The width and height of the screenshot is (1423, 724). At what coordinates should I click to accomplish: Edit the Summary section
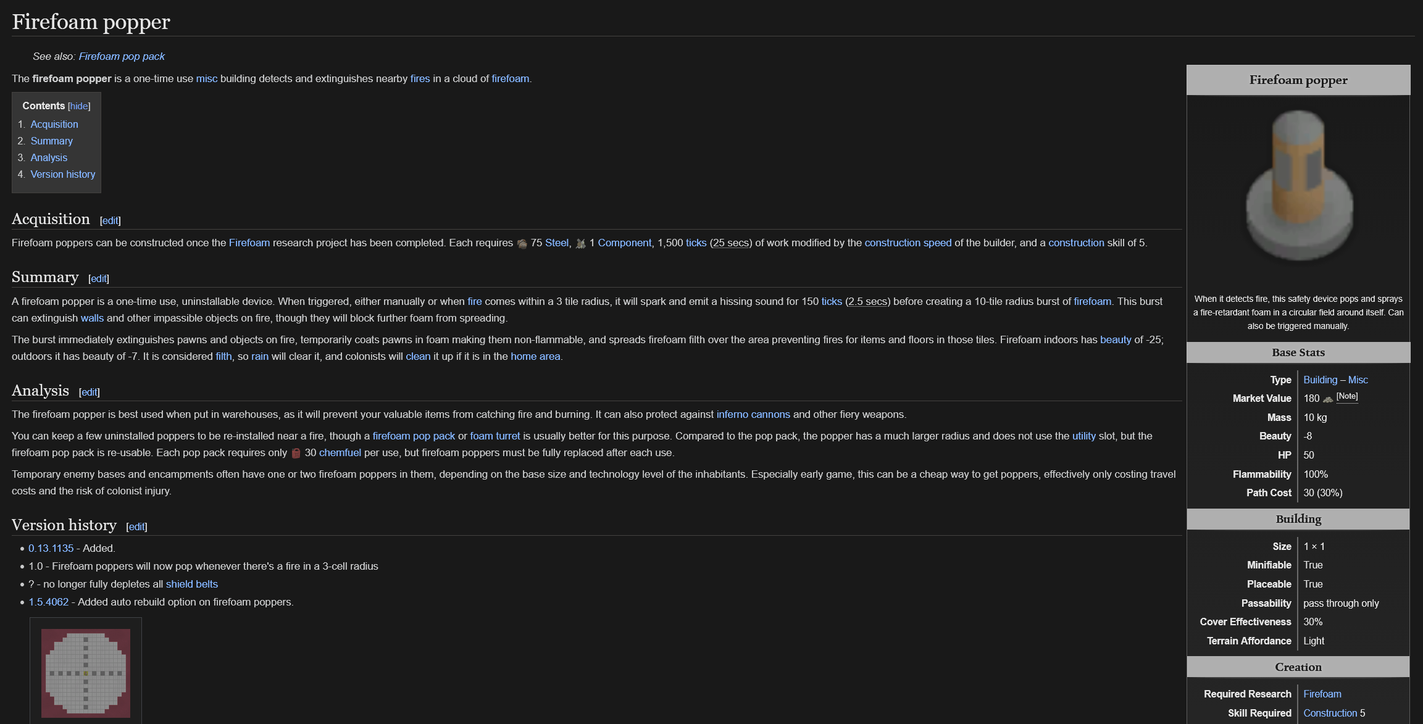[99, 278]
